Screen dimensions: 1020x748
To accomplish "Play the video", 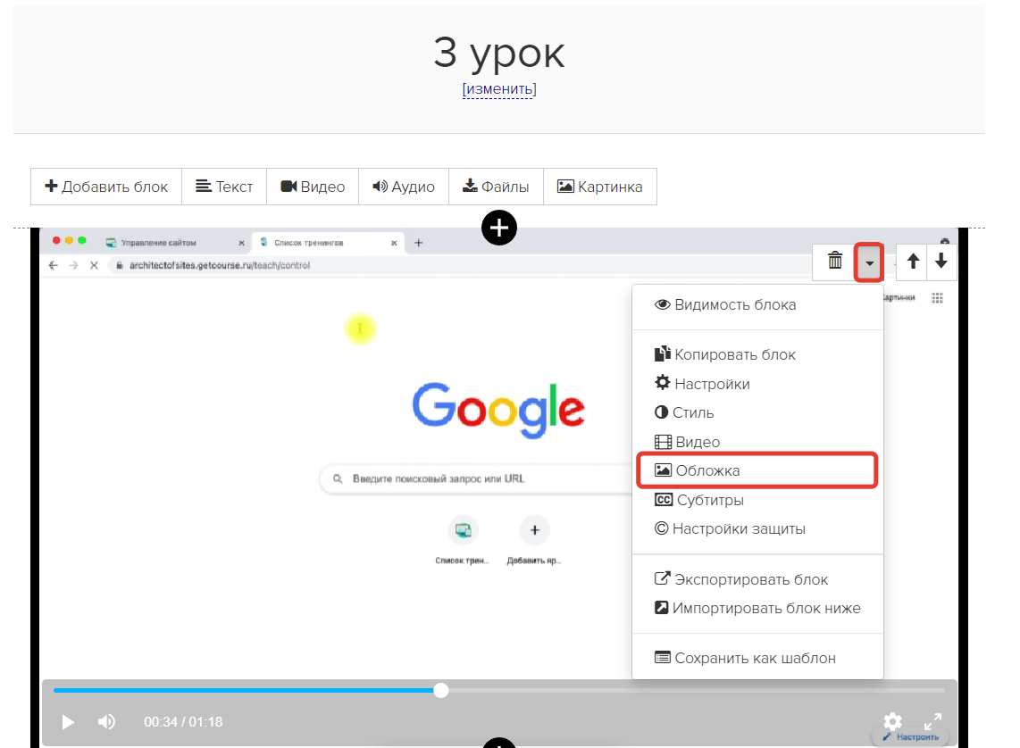I will 68,722.
